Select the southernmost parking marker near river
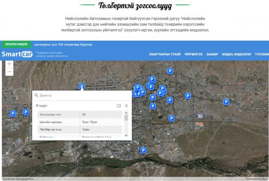Image resolution: width=269 pixels, height=181 pixels. coord(143,150)
